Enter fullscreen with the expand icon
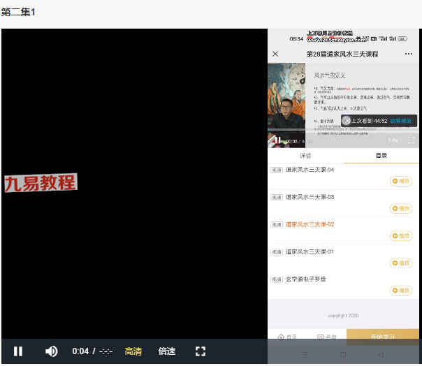The image size is (422, 366). (201, 351)
